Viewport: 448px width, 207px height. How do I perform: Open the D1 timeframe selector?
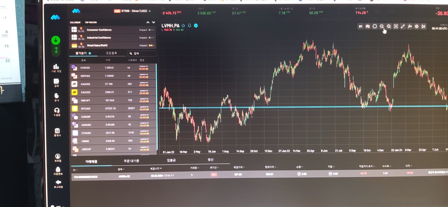[360, 26]
